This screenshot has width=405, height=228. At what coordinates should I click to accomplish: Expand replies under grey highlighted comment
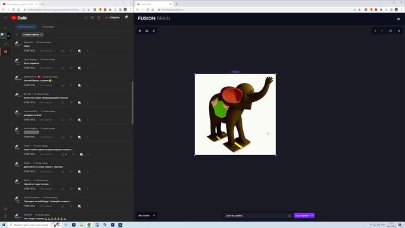[x=47, y=137]
